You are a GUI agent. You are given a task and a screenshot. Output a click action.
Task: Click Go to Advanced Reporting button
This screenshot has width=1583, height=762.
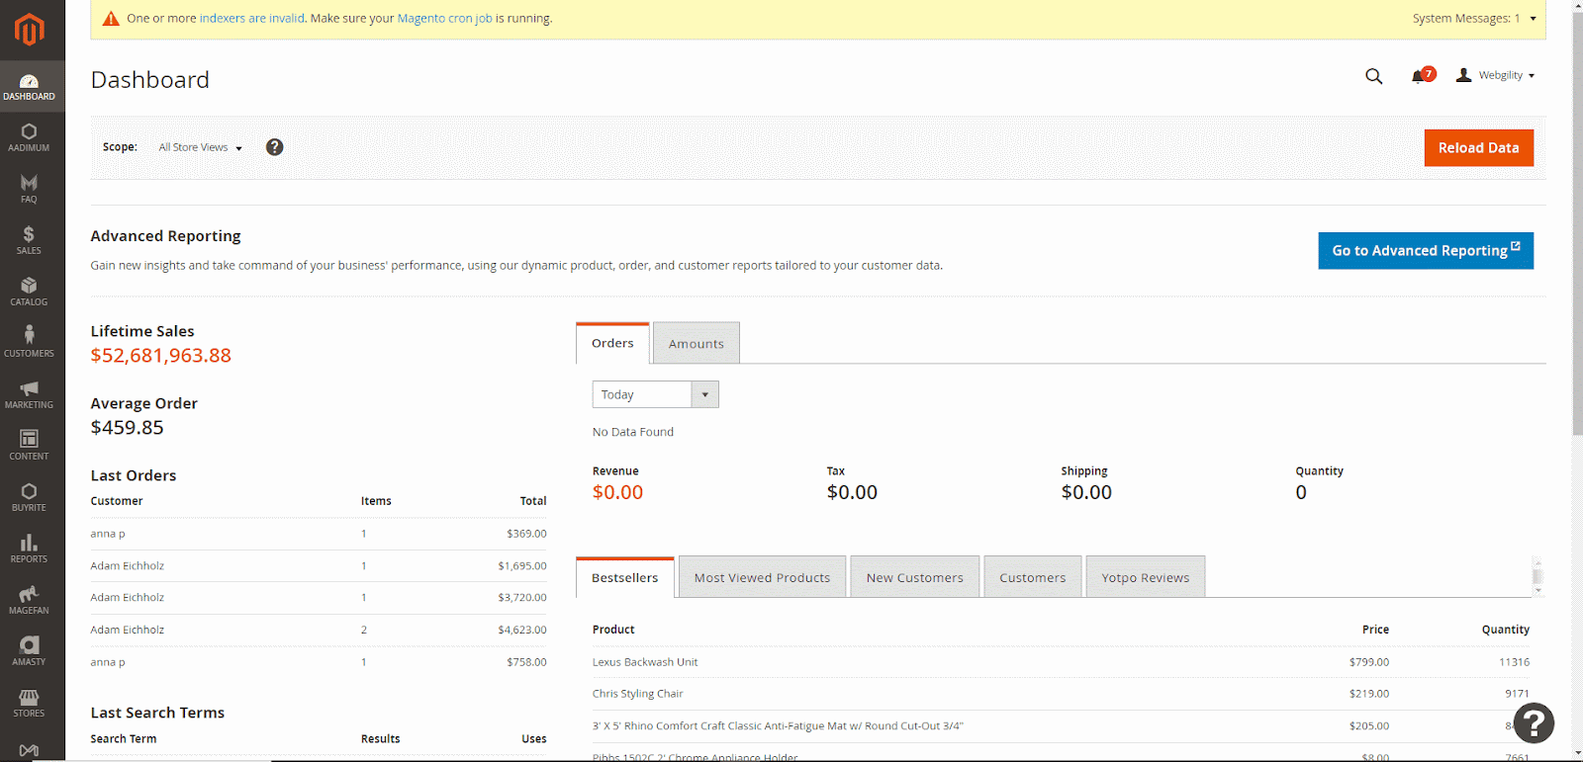pyautogui.click(x=1425, y=251)
